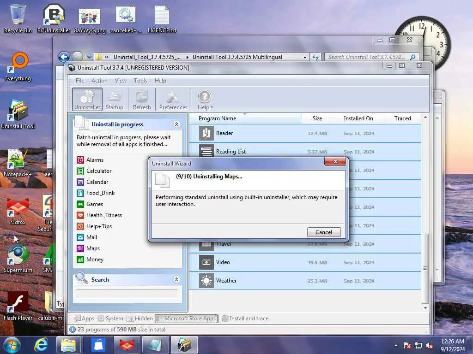Sort by Traced column header
Image resolution: width=473 pixels, height=354 pixels.
coord(402,118)
